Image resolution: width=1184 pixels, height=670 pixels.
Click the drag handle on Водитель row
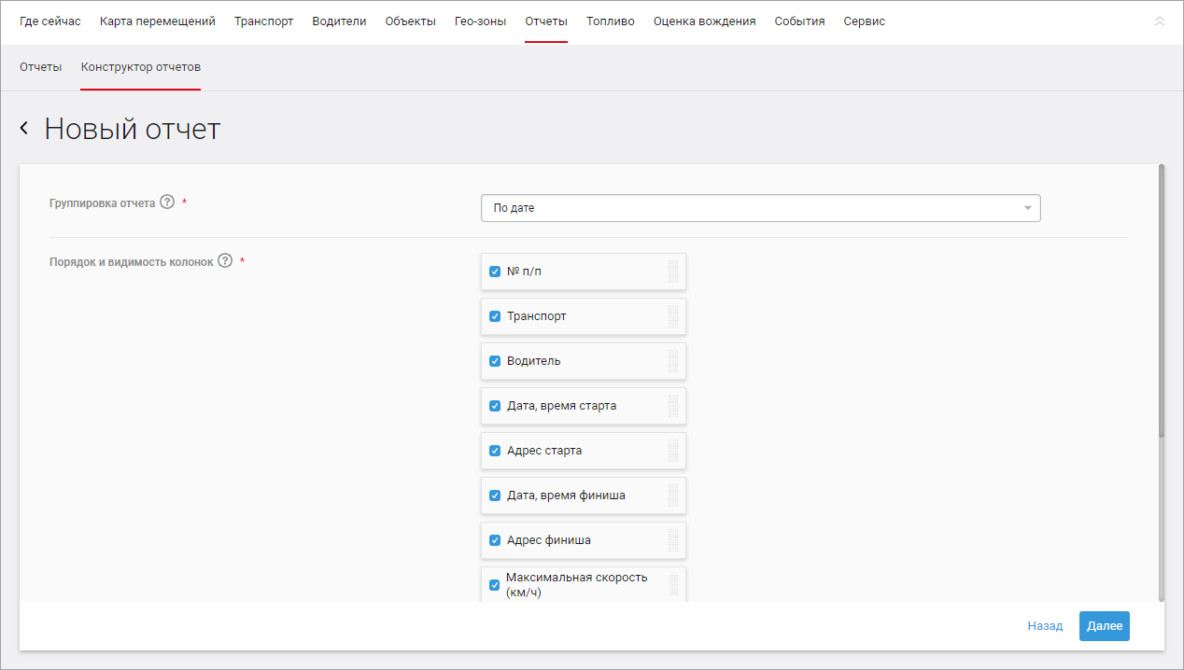tap(673, 361)
